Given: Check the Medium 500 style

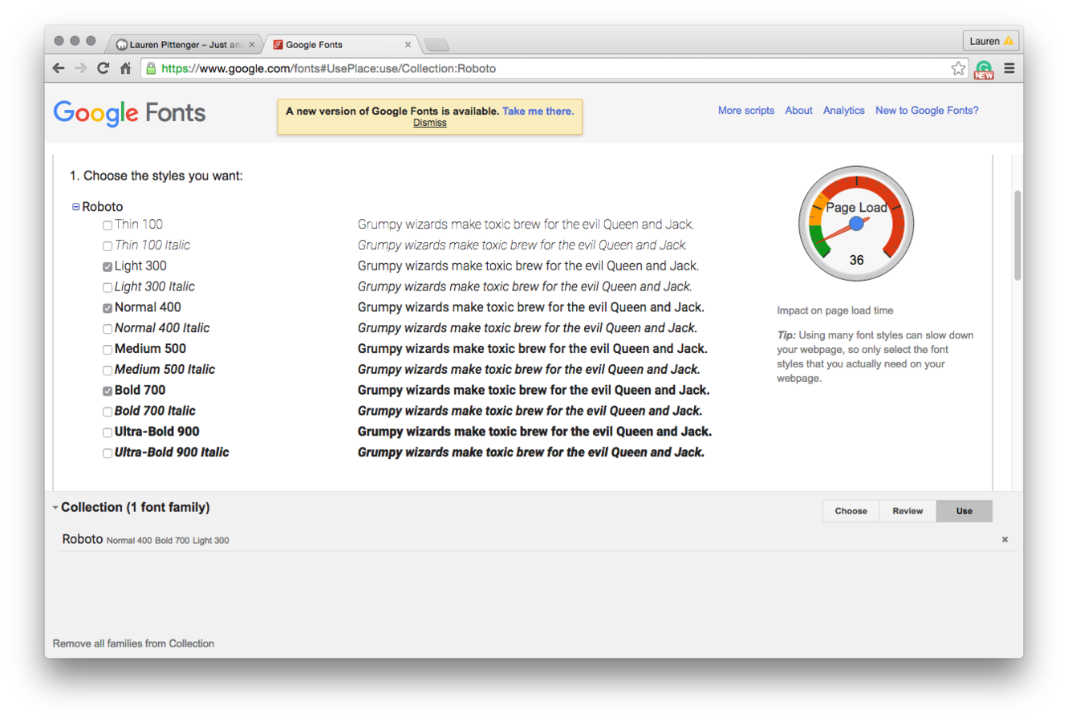Looking at the screenshot, I should pyautogui.click(x=108, y=350).
